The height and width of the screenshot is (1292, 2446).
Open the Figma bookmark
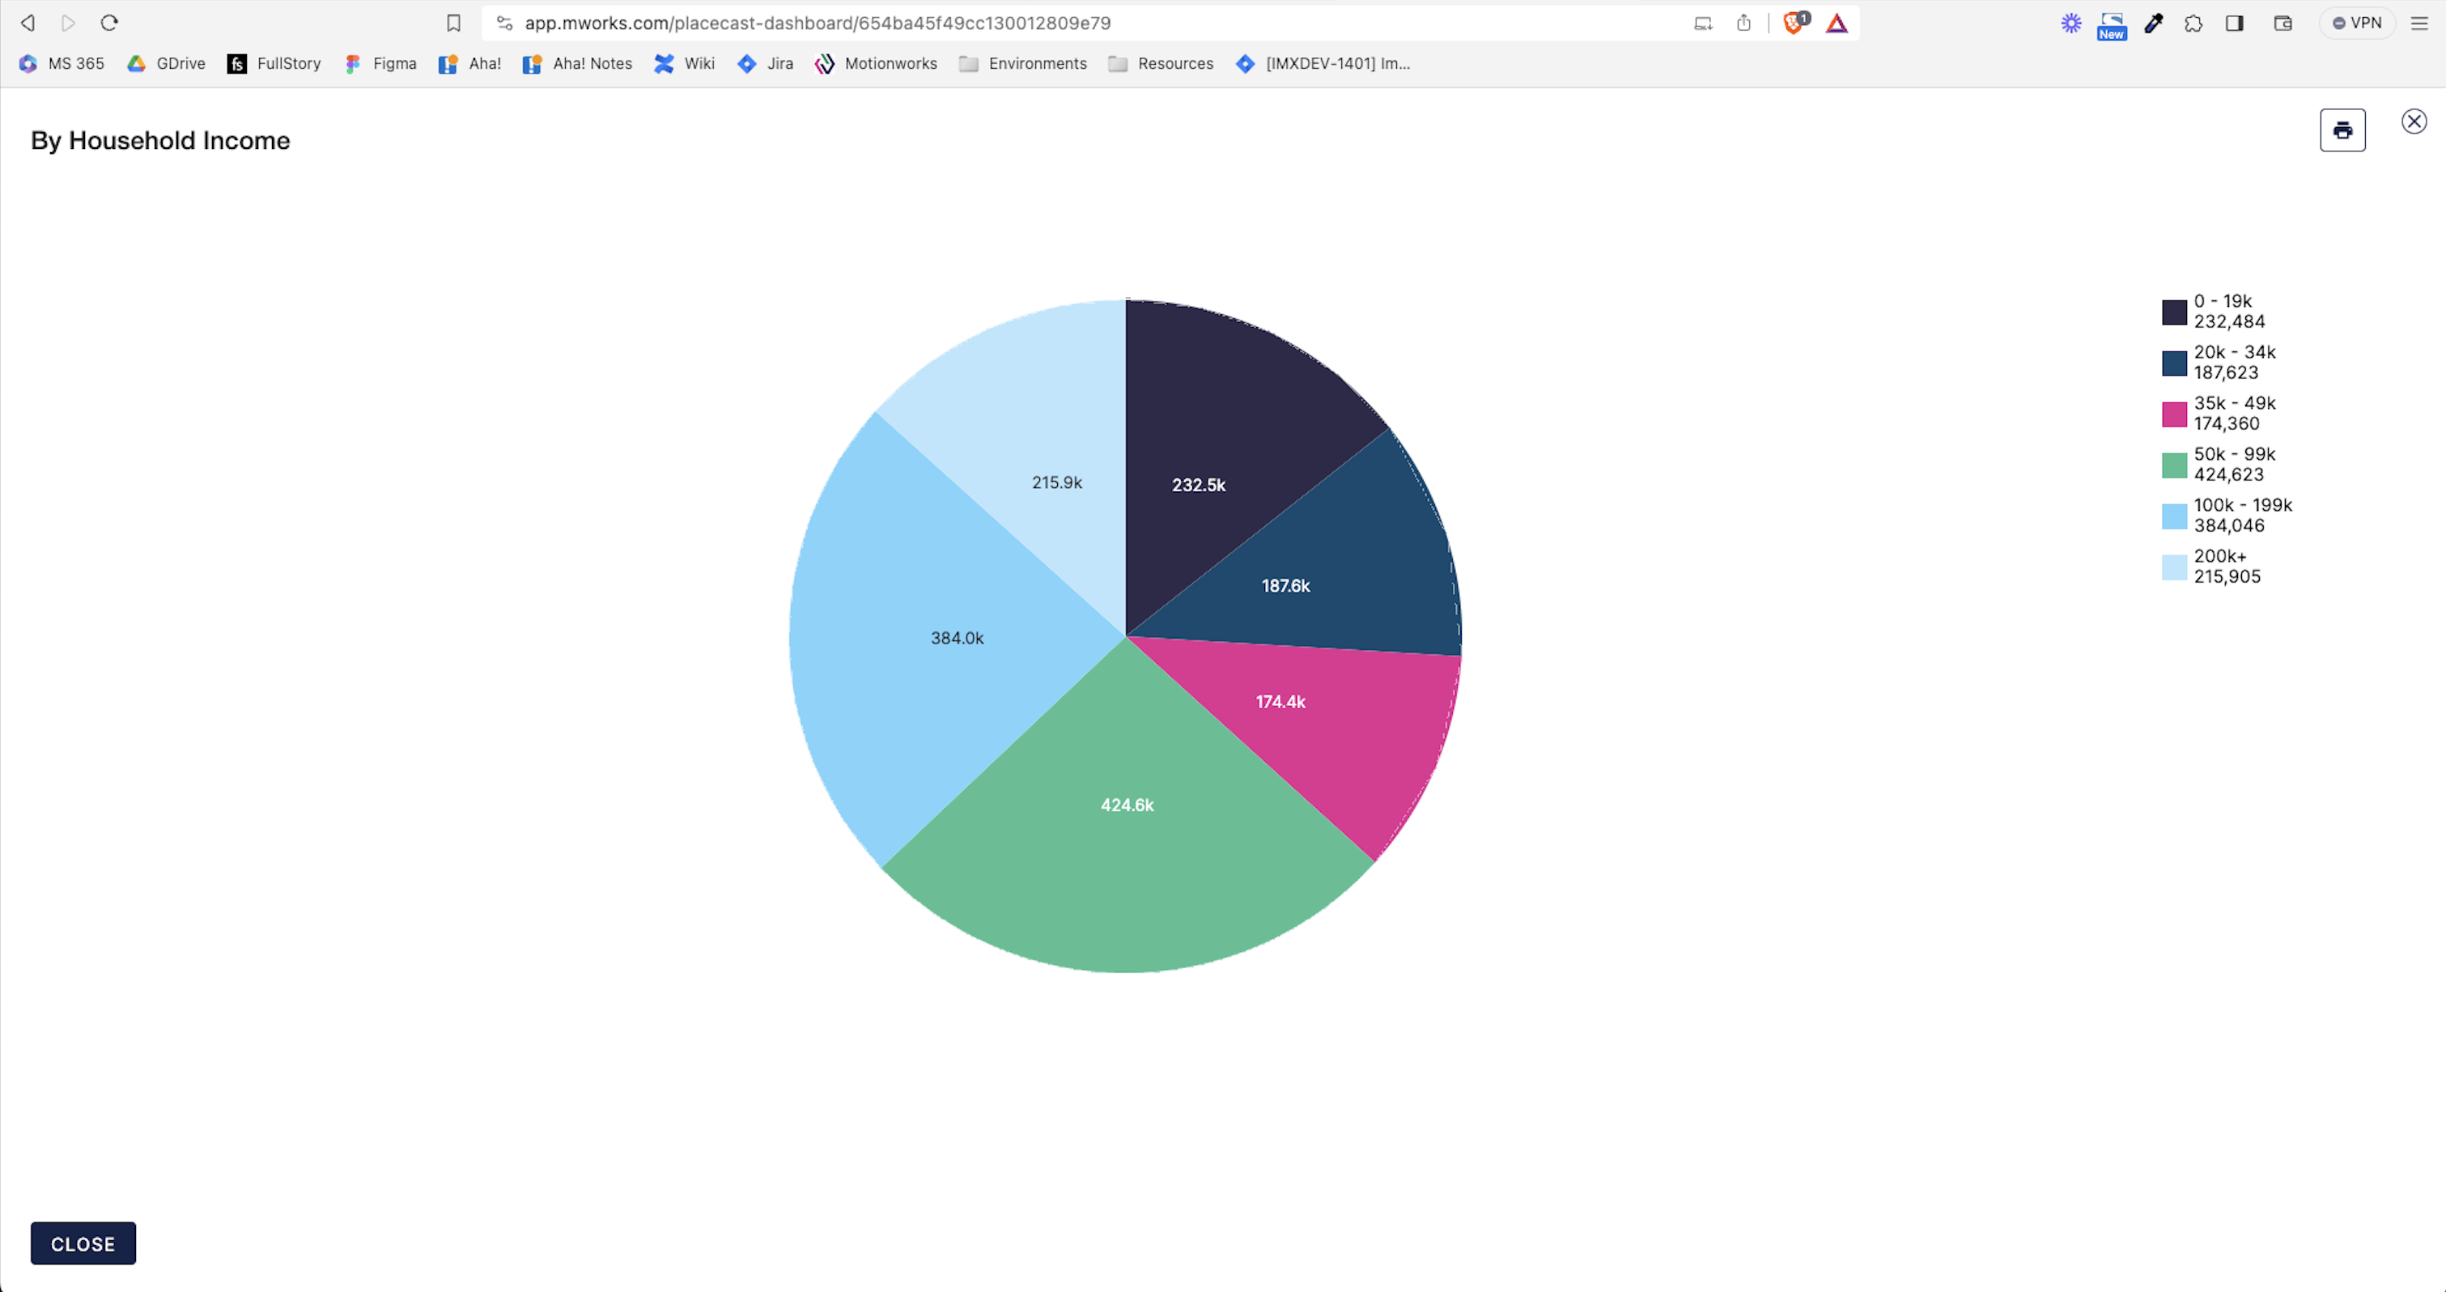coord(380,64)
